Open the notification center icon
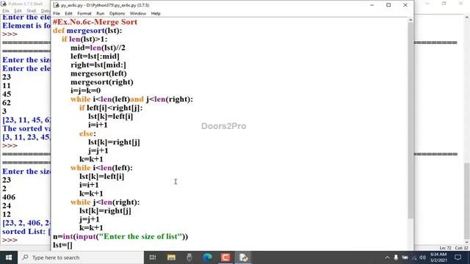 458,257
